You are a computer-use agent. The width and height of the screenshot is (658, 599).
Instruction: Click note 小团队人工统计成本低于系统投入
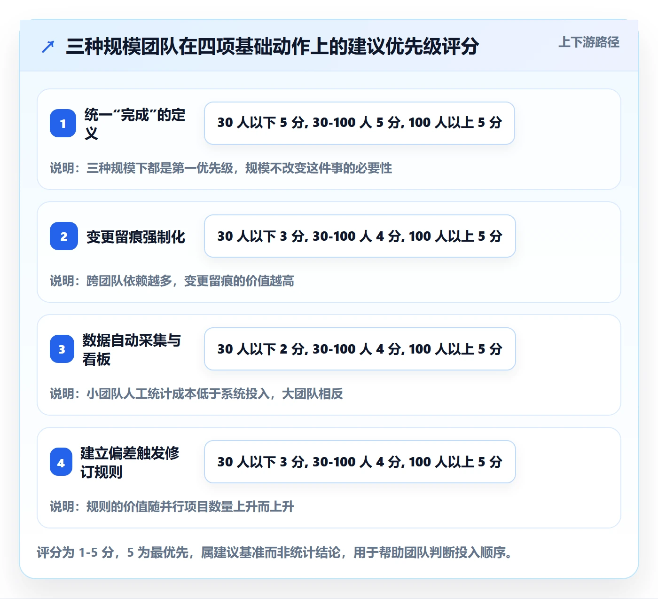click(196, 394)
